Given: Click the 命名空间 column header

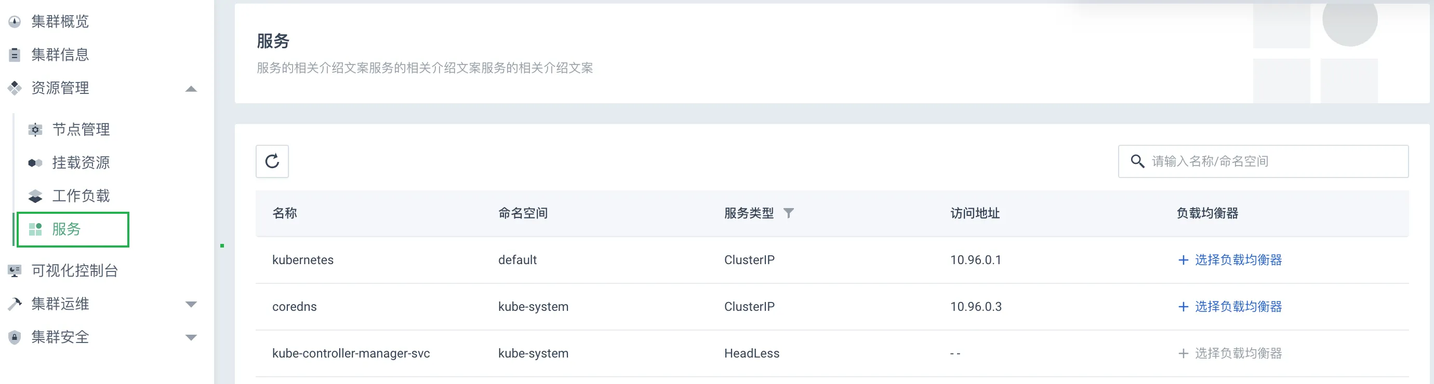Looking at the screenshot, I should tap(523, 213).
